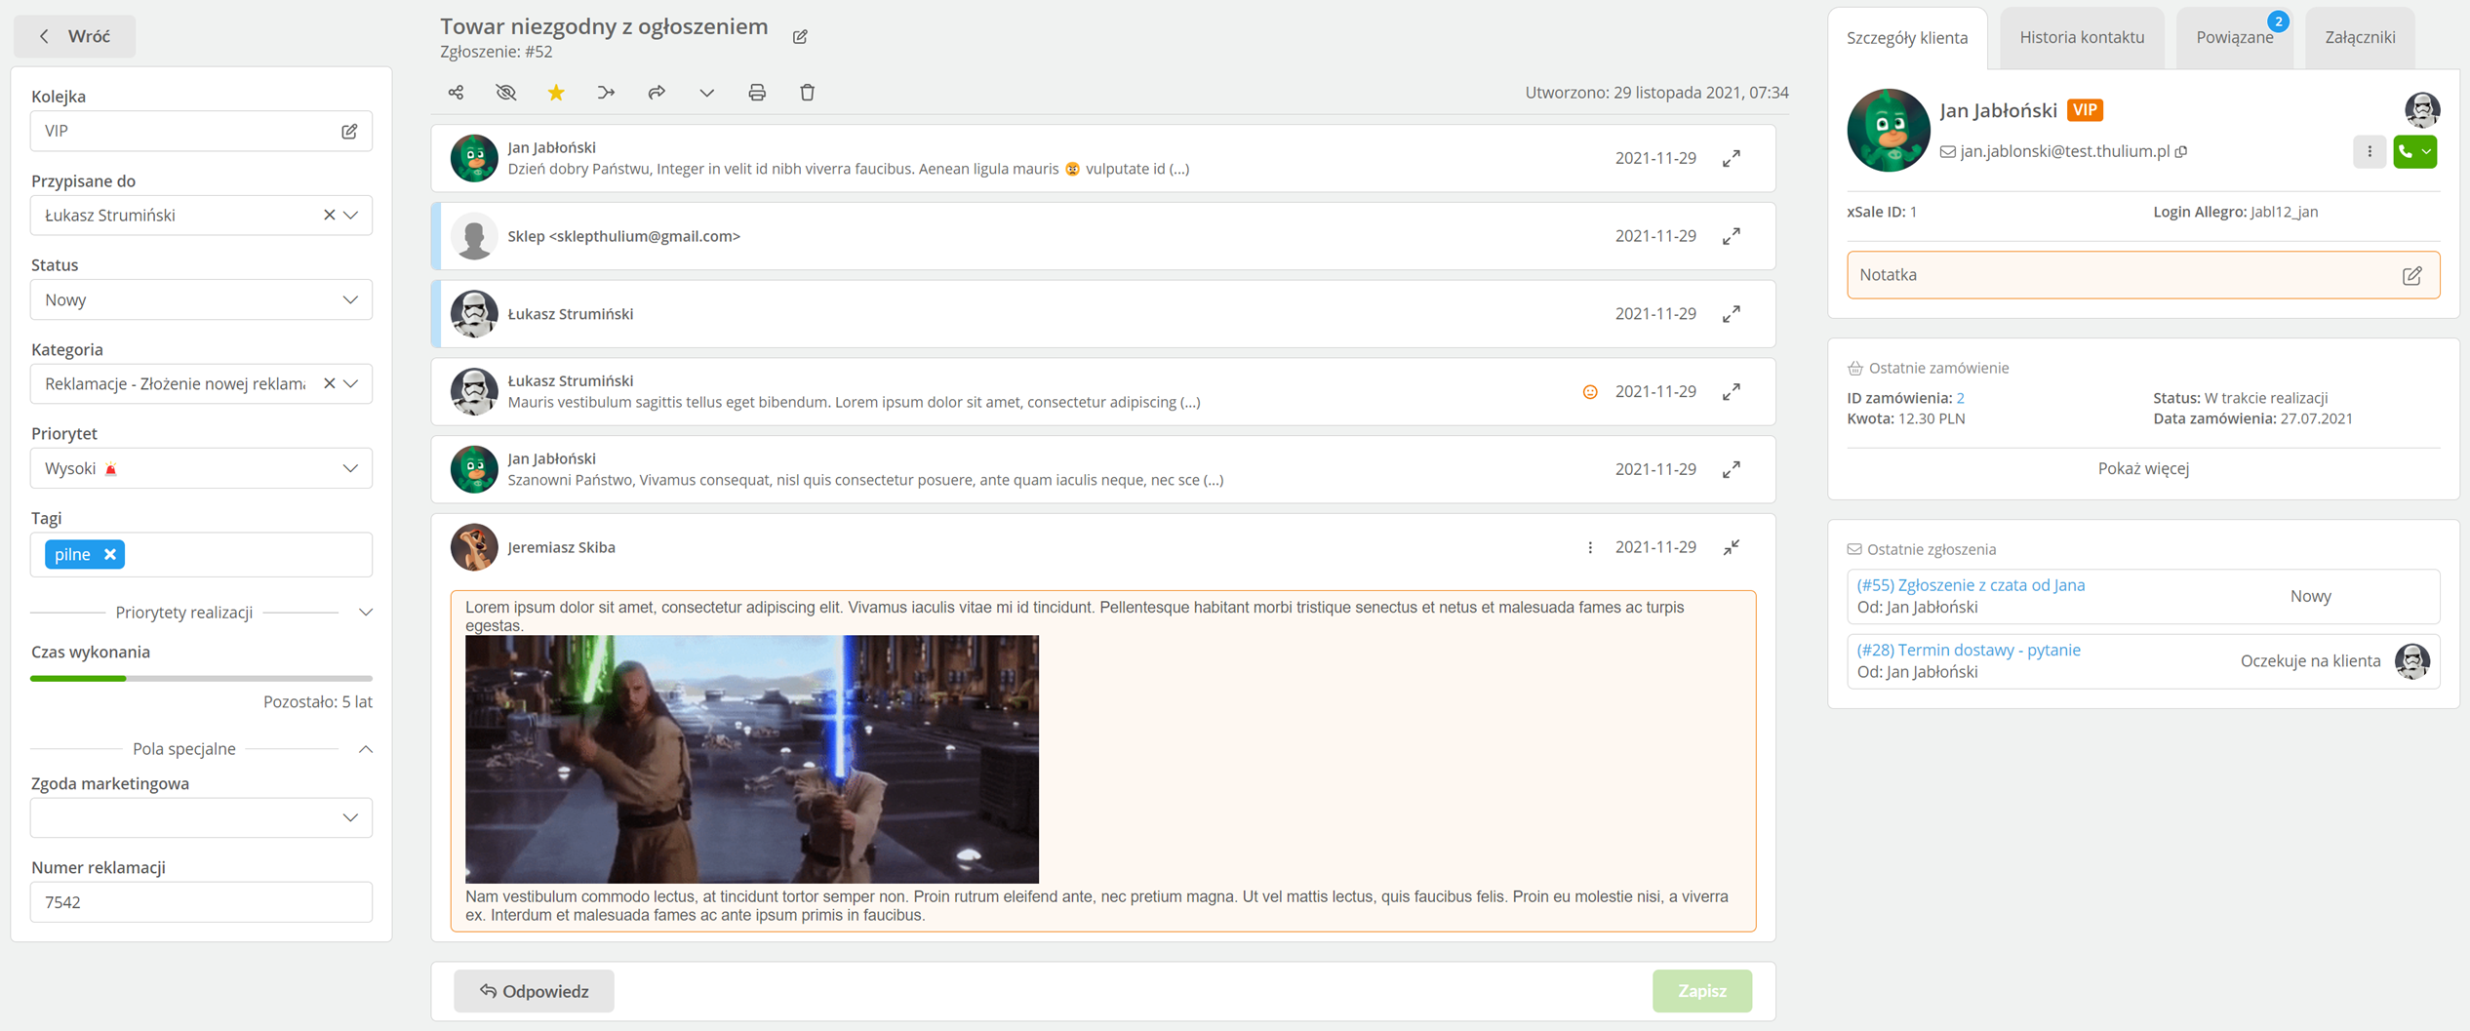Click Jan Jabłoński customer avatar
This screenshot has height=1031, width=2470.
click(1888, 130)
